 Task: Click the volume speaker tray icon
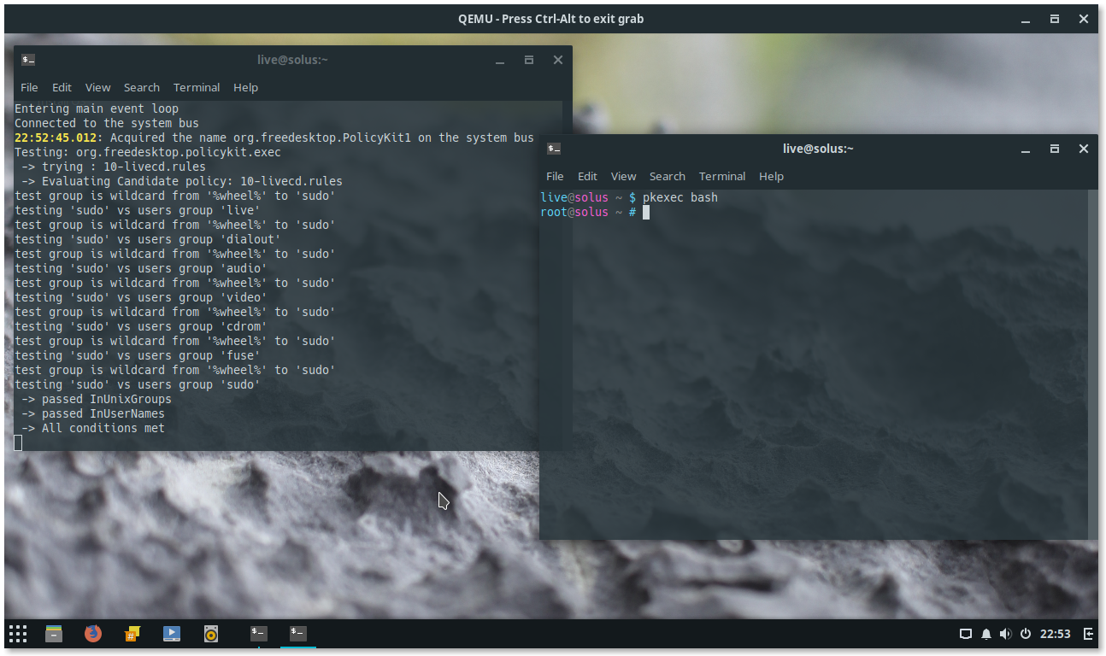(x=1005, y=634)
